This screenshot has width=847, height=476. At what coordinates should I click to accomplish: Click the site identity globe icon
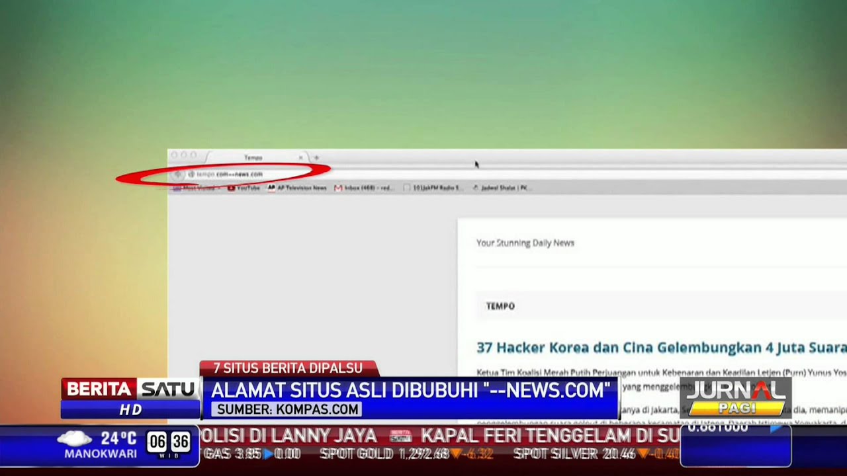click(191, 175)
